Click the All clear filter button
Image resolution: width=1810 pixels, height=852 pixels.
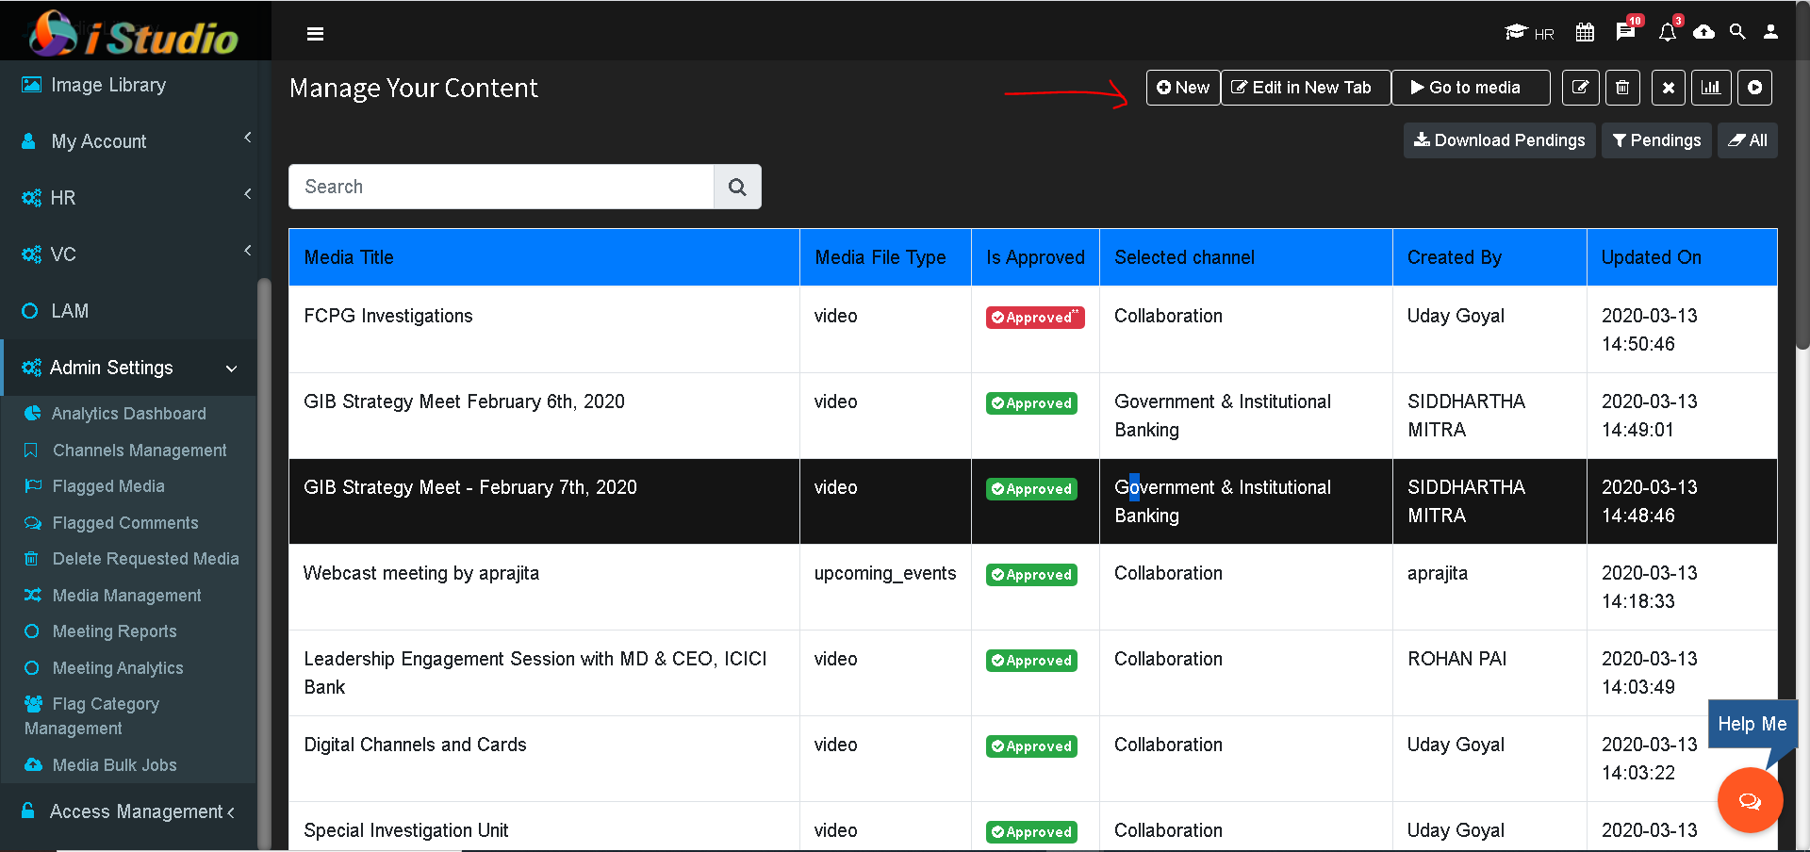(x=1747, y=140)
